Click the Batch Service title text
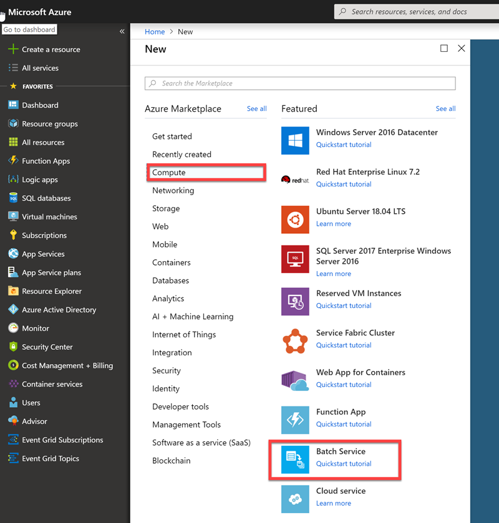Image resolution: width=499 pixels, height=523 pixels. (x=341, y=451)
